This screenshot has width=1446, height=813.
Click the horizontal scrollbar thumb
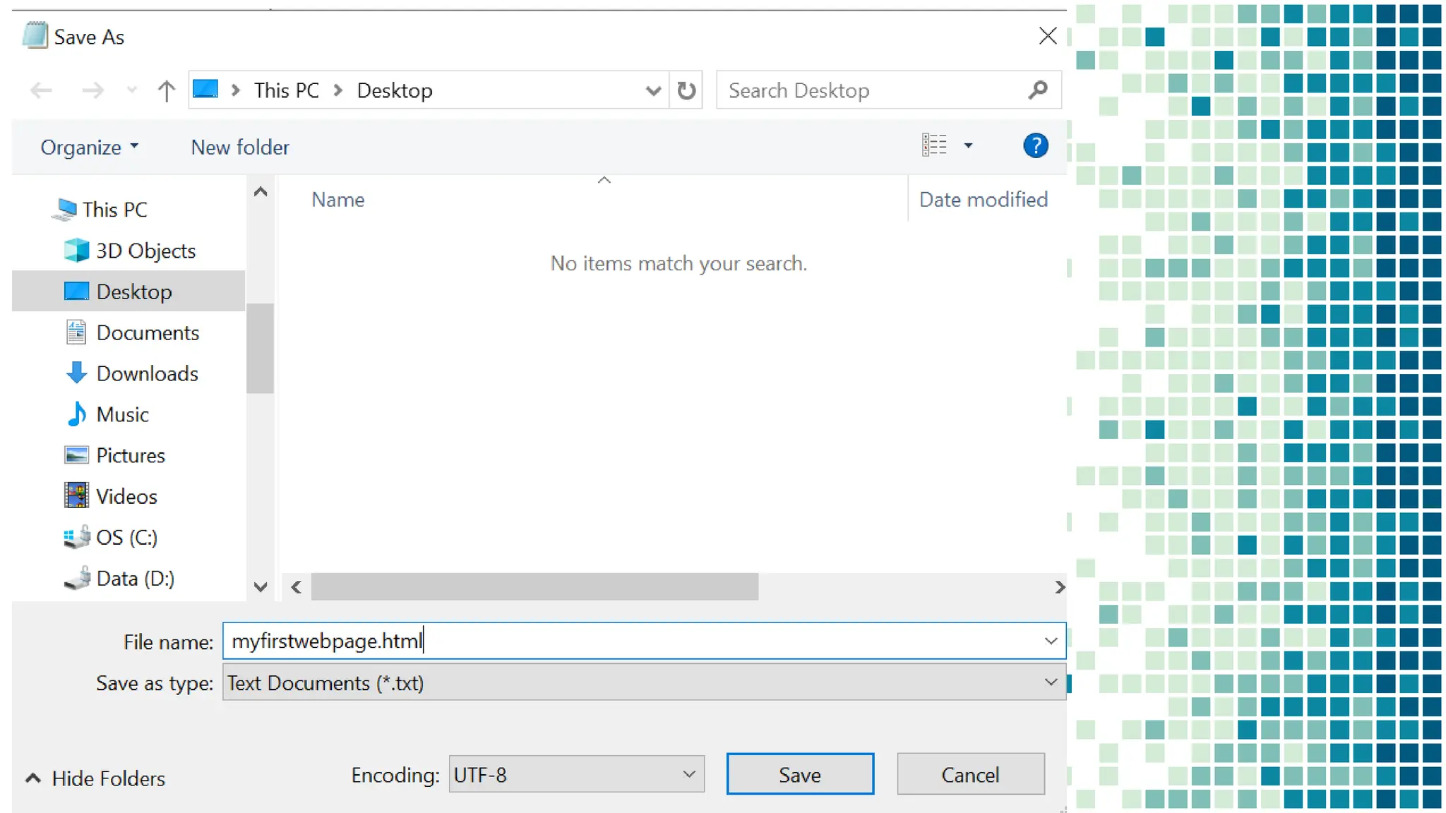pos(534,586)
